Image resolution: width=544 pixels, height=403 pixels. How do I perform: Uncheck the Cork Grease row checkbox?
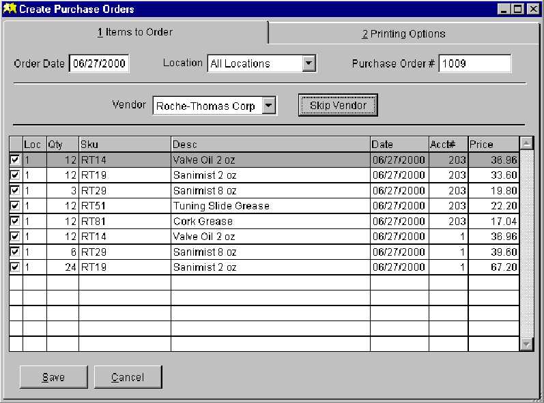(x=15, y=222)
